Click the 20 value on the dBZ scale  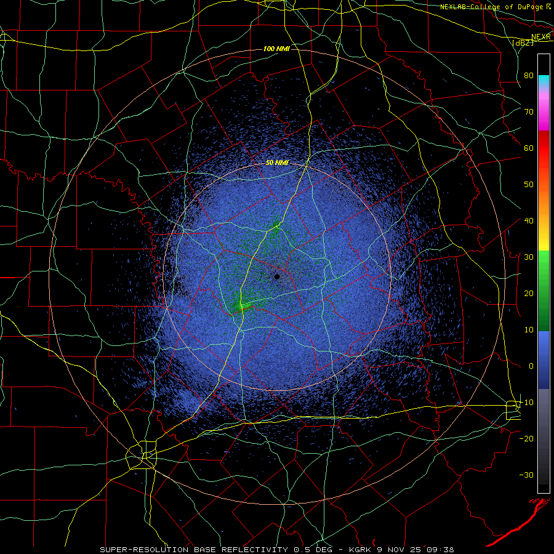[x=529, y=293]
